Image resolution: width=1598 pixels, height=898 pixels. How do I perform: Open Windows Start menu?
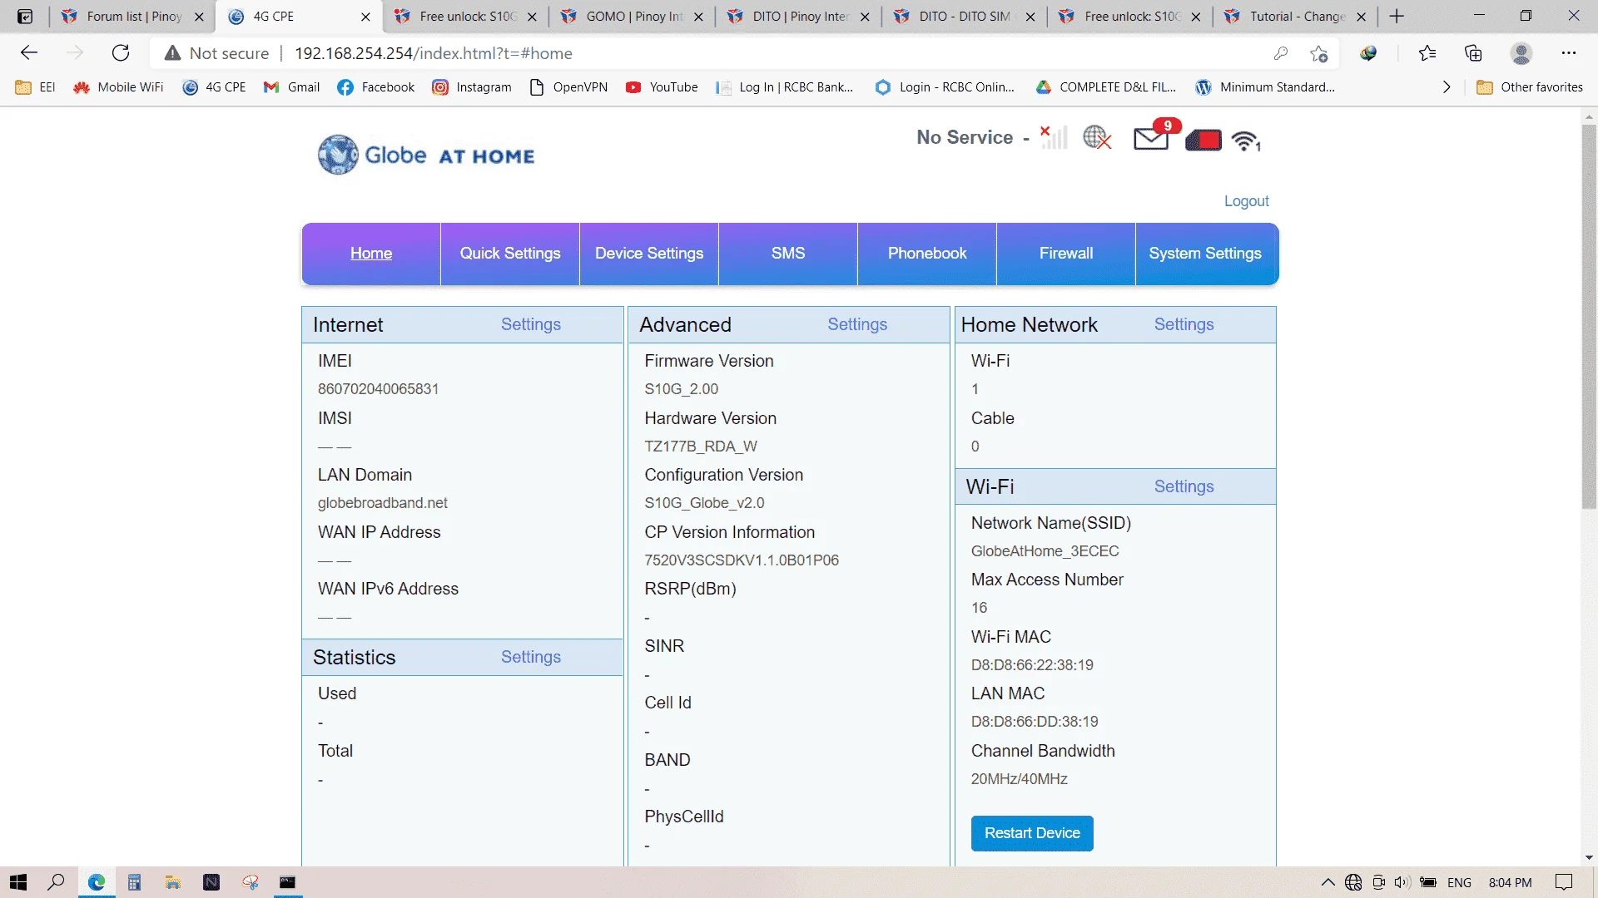click(18, 882)
